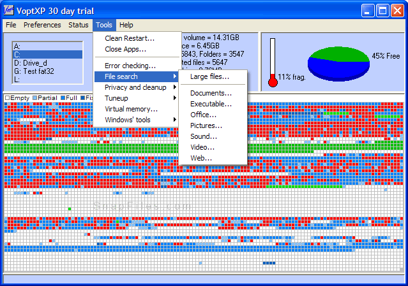Open the Status menu
Screen dimensions: 408x286
[79, 25]
